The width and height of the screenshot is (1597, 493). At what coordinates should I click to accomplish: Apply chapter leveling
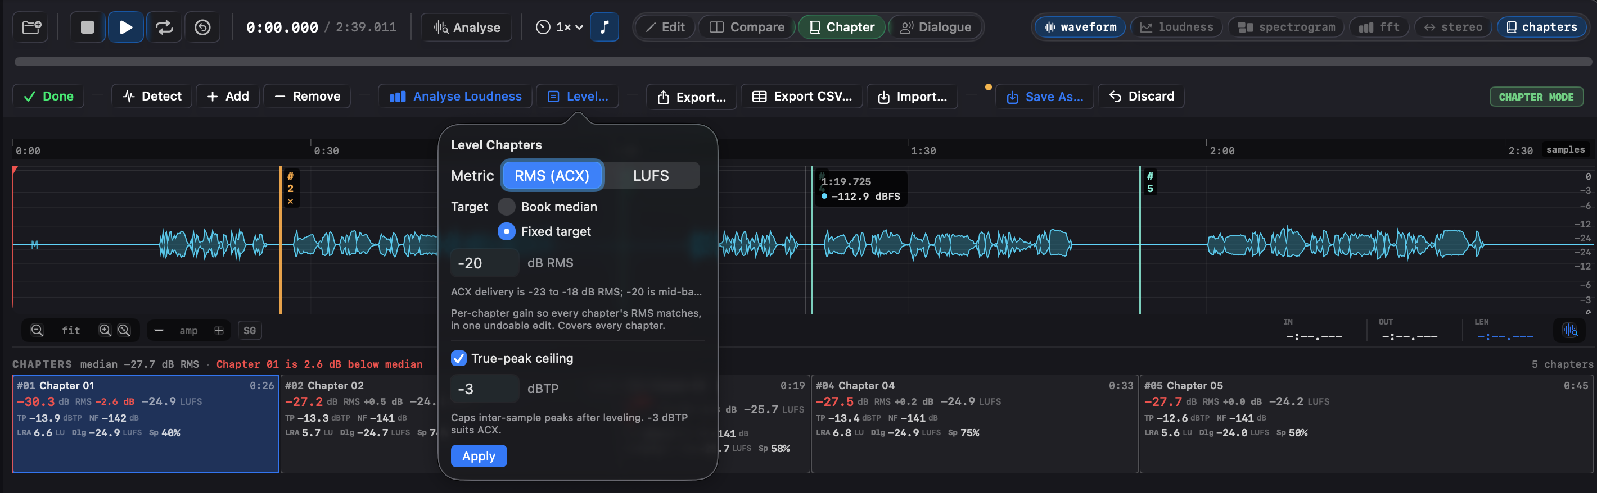click(x=479, y=457)
